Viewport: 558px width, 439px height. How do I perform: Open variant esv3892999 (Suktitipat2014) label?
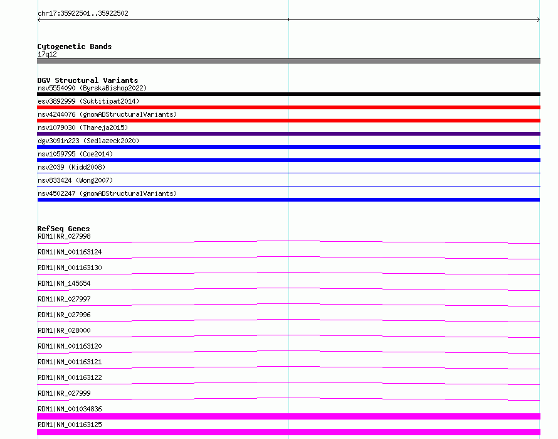(x=88, y=101)
